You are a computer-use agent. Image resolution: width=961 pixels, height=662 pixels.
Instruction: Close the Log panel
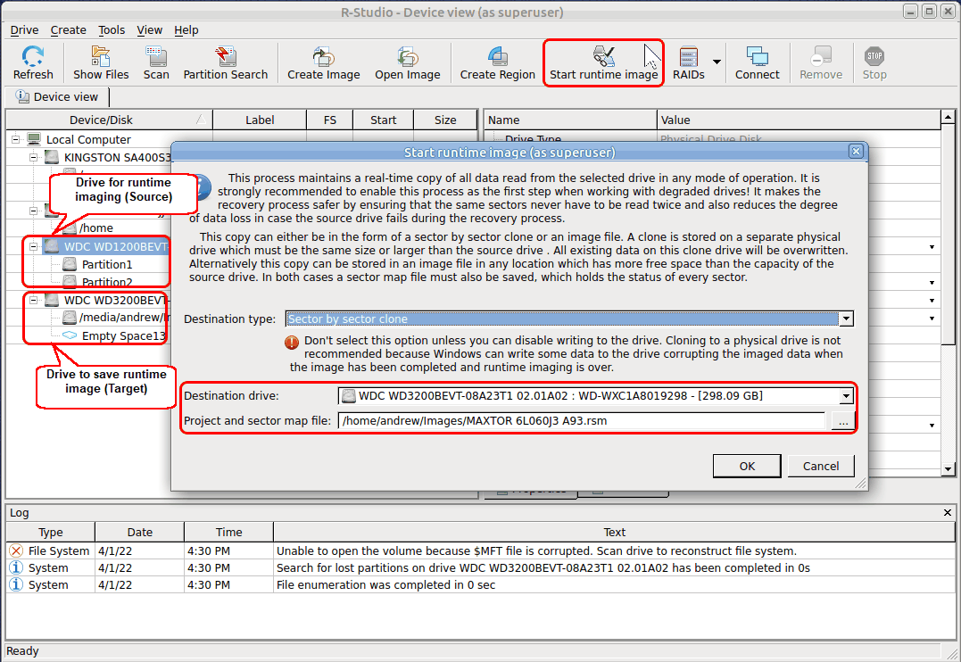948,512
